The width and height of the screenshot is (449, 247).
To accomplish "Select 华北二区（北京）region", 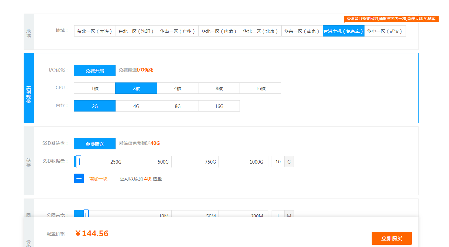I will [x=260, y=31].
